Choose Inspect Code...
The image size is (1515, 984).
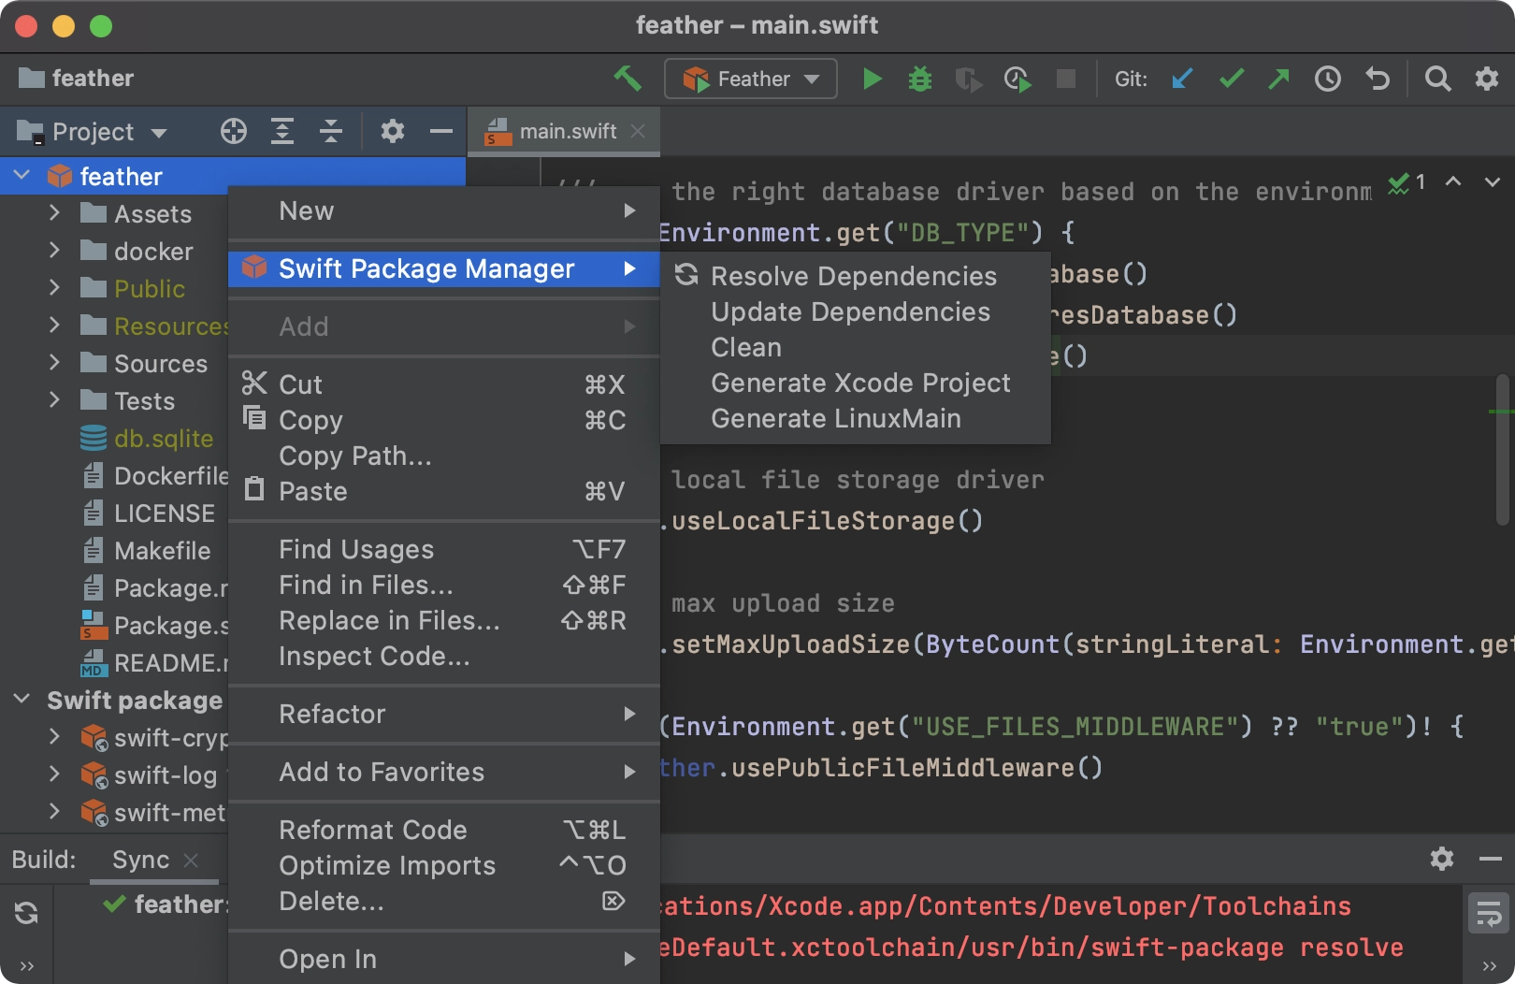(x=444, y=656)
